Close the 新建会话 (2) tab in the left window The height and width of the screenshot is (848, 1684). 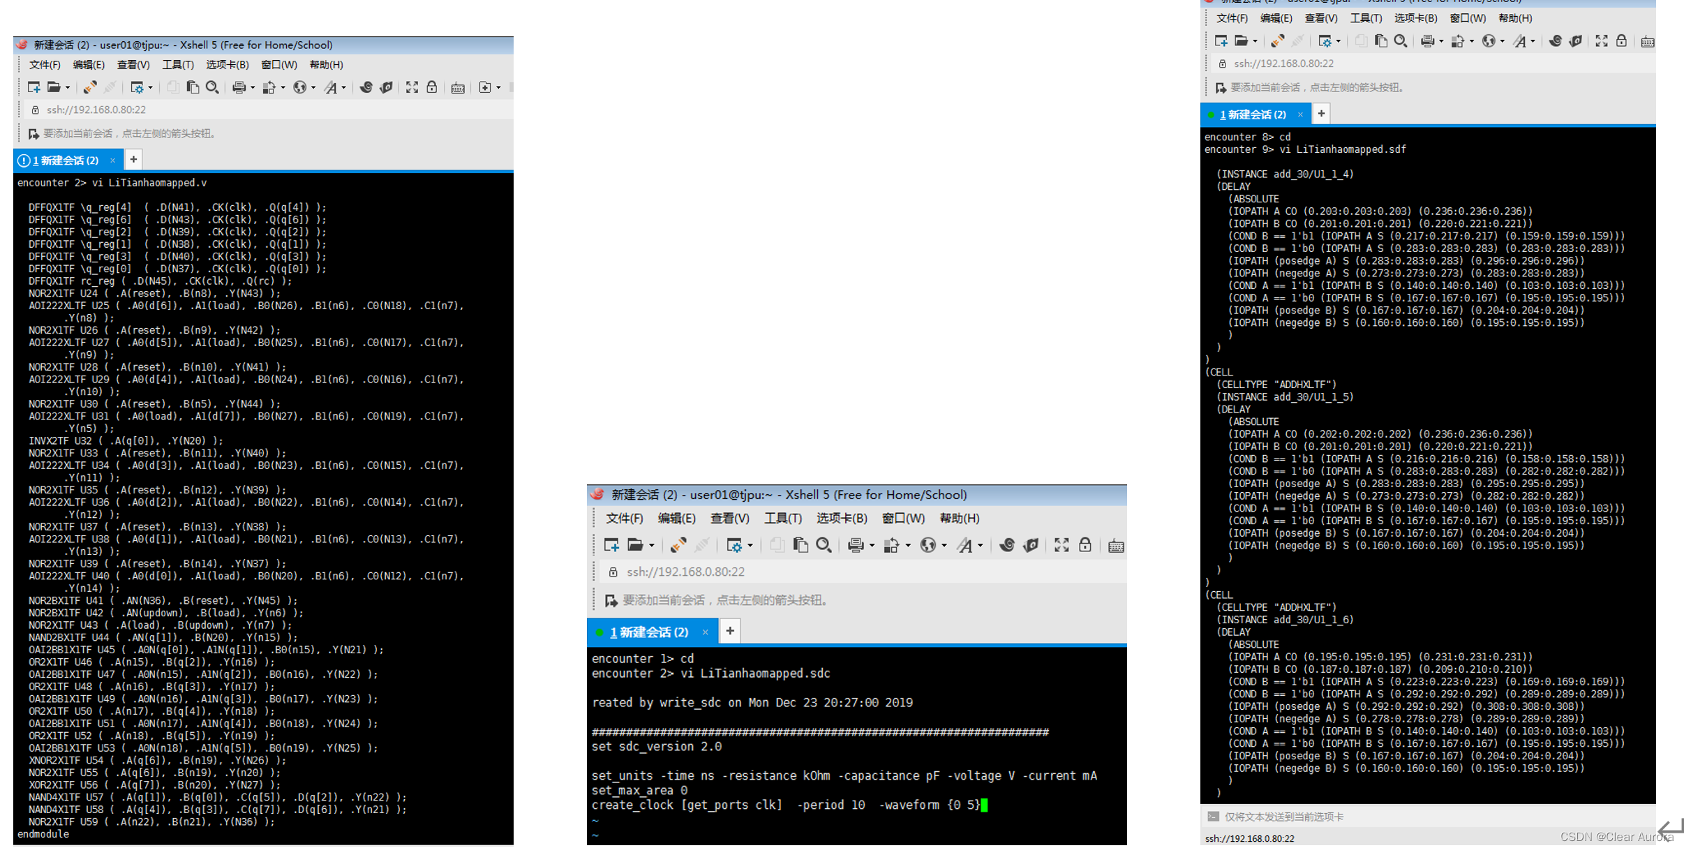pyautogui.click(x=112, y=161)
